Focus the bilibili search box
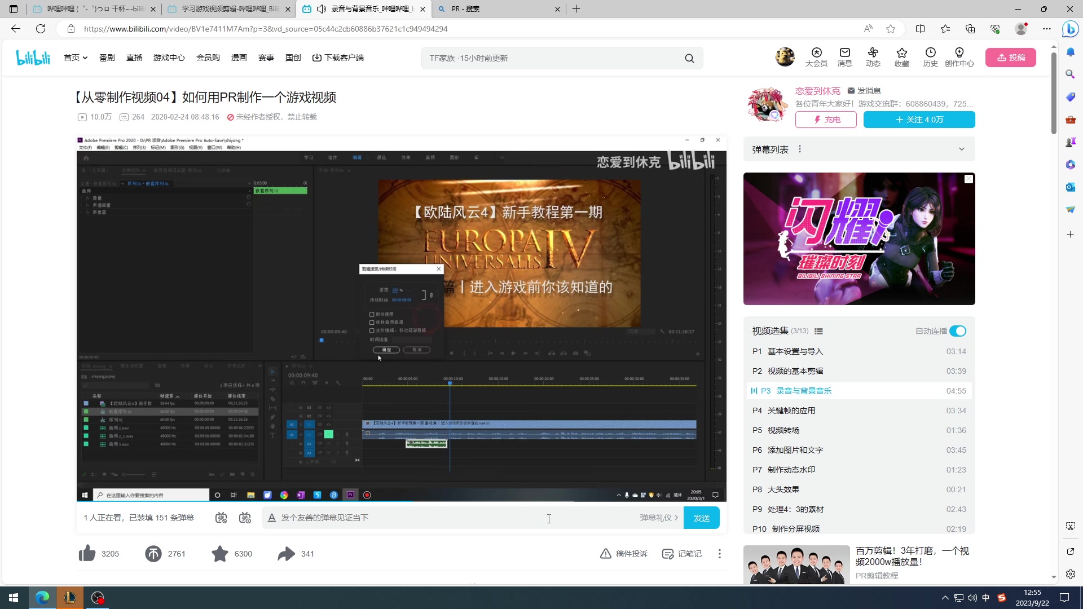This screenshot has width=1083, height=609. (553, 58)
